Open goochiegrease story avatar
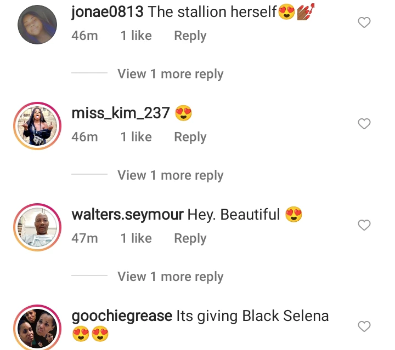The width and height of the screenshot is (395, 350). [37, 328]
